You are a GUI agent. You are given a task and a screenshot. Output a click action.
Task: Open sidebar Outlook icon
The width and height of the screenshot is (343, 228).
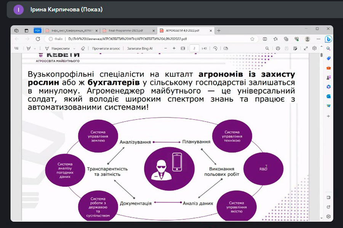[x=329, y=96]
